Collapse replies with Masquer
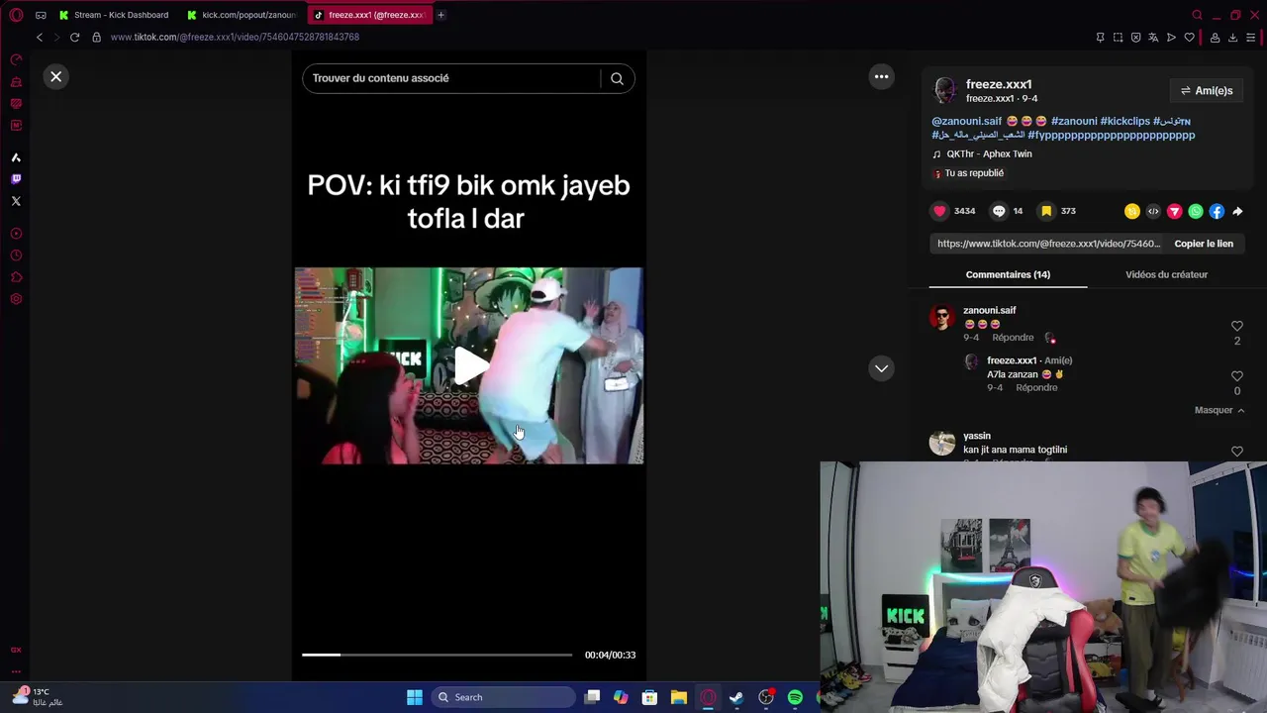Viewport: 1267px width, 713px height. click(1219, 410)
